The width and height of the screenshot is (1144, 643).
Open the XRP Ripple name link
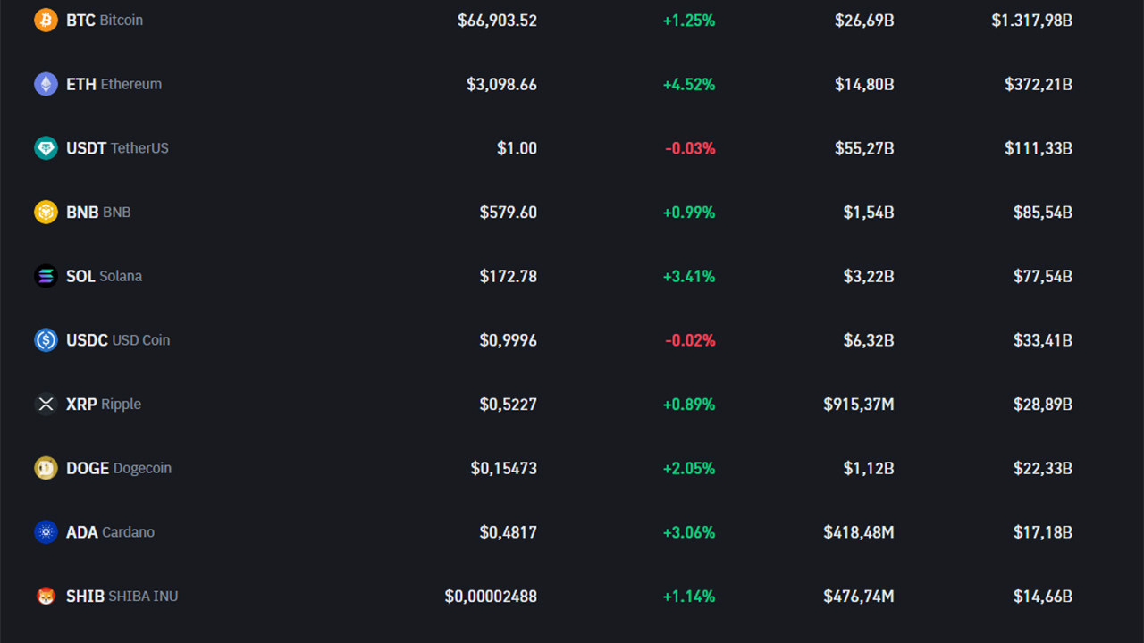(x=104, y=404)
